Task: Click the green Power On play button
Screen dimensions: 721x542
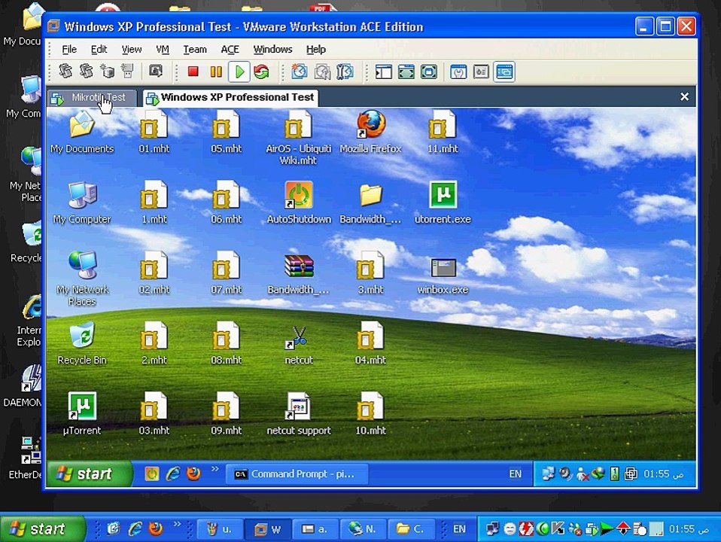Action: [239, 72]
